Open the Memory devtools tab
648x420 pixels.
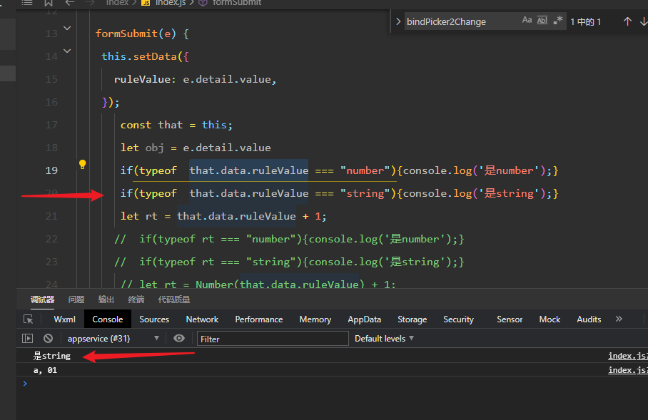coord(315,319)
